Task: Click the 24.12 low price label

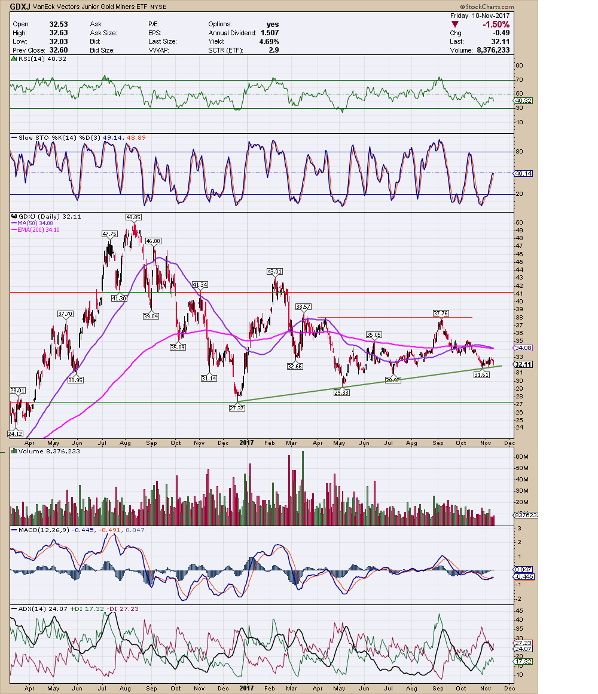Action: point(16,434)
